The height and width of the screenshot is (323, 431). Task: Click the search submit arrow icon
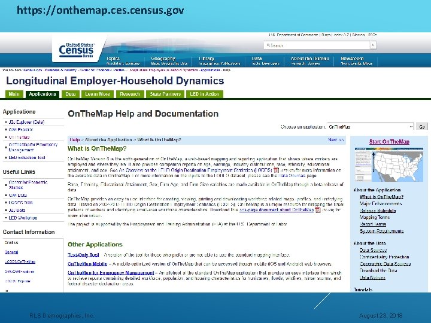click(x=373, y=45)
